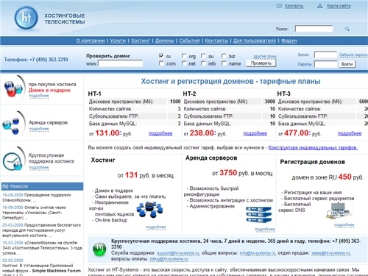The width and height of the screenshot is (368, 276).
Task: Click the green HT support ball icon
Action: click(99, 250)
